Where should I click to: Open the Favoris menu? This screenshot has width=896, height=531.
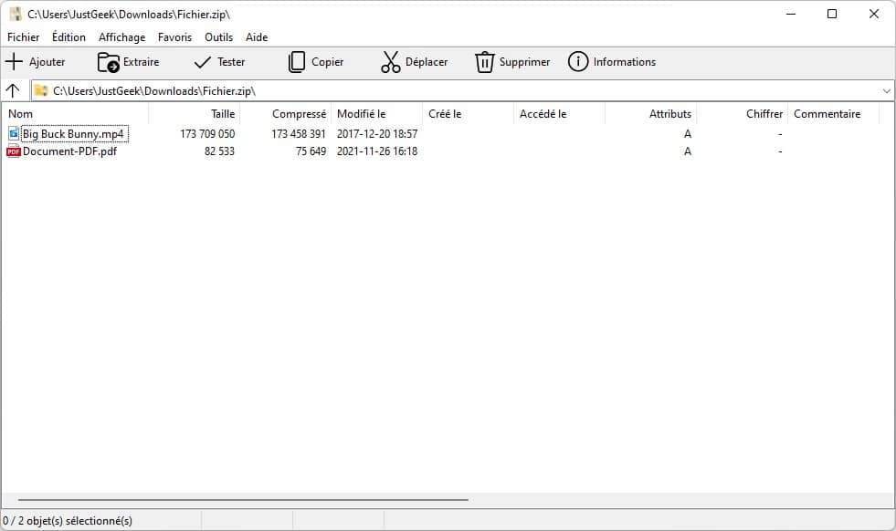click(174, 37)
